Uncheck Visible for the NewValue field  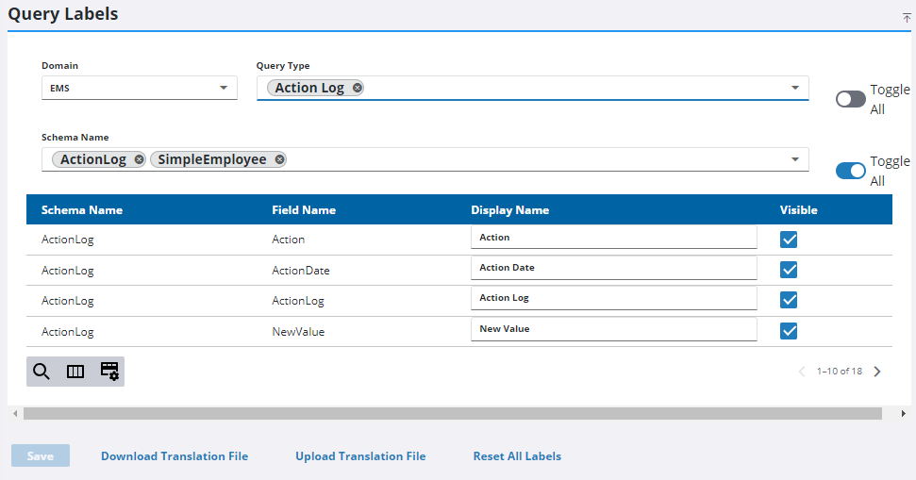[790, 330]
